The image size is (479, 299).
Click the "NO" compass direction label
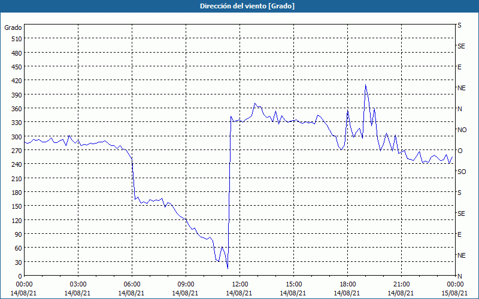tap(462, 130)
